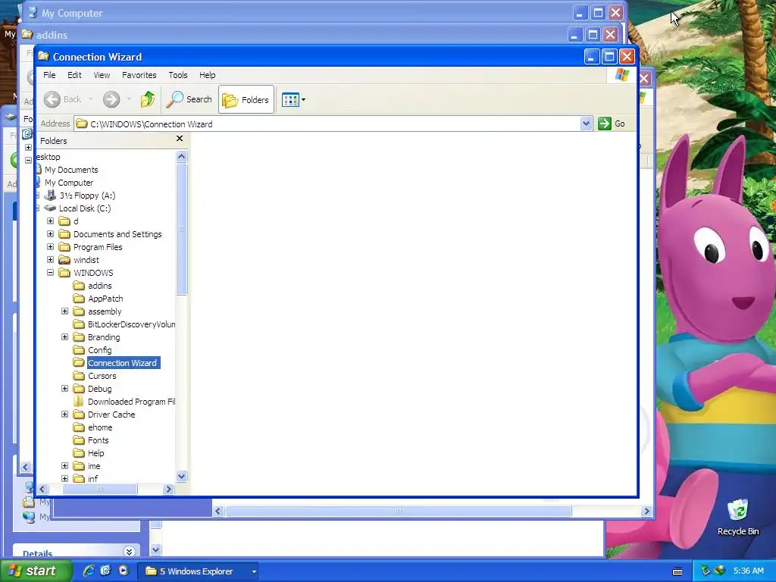Select My Documents in folder tree

click(71, 170)
